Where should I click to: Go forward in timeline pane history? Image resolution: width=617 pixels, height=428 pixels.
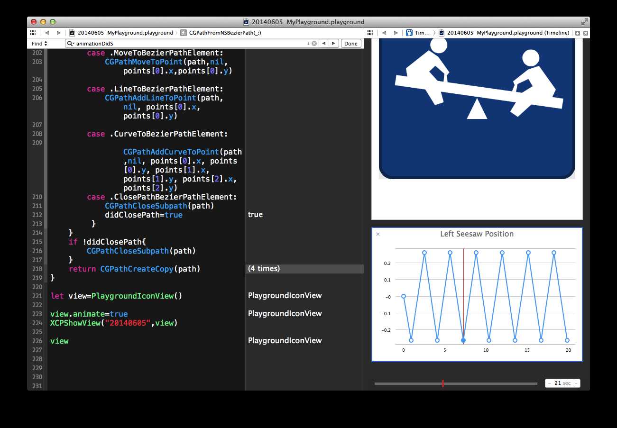tap(396, 33)
